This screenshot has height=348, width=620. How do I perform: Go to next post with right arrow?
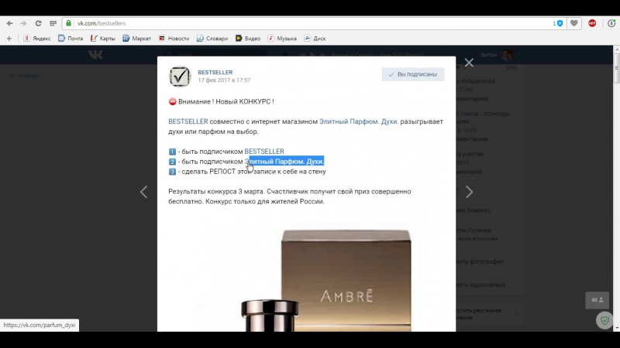[469, 192]
